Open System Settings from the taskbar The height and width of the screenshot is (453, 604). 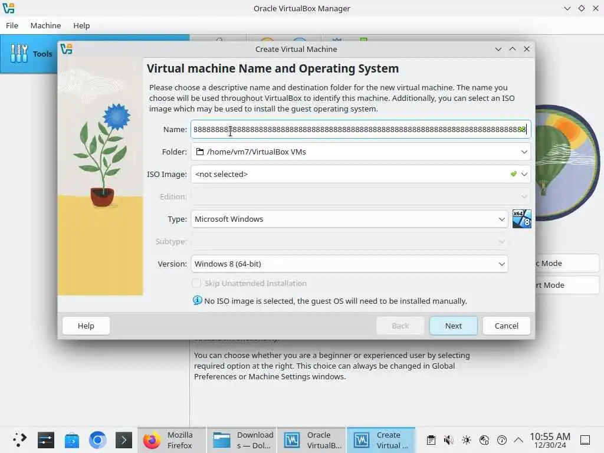point(46,440)
